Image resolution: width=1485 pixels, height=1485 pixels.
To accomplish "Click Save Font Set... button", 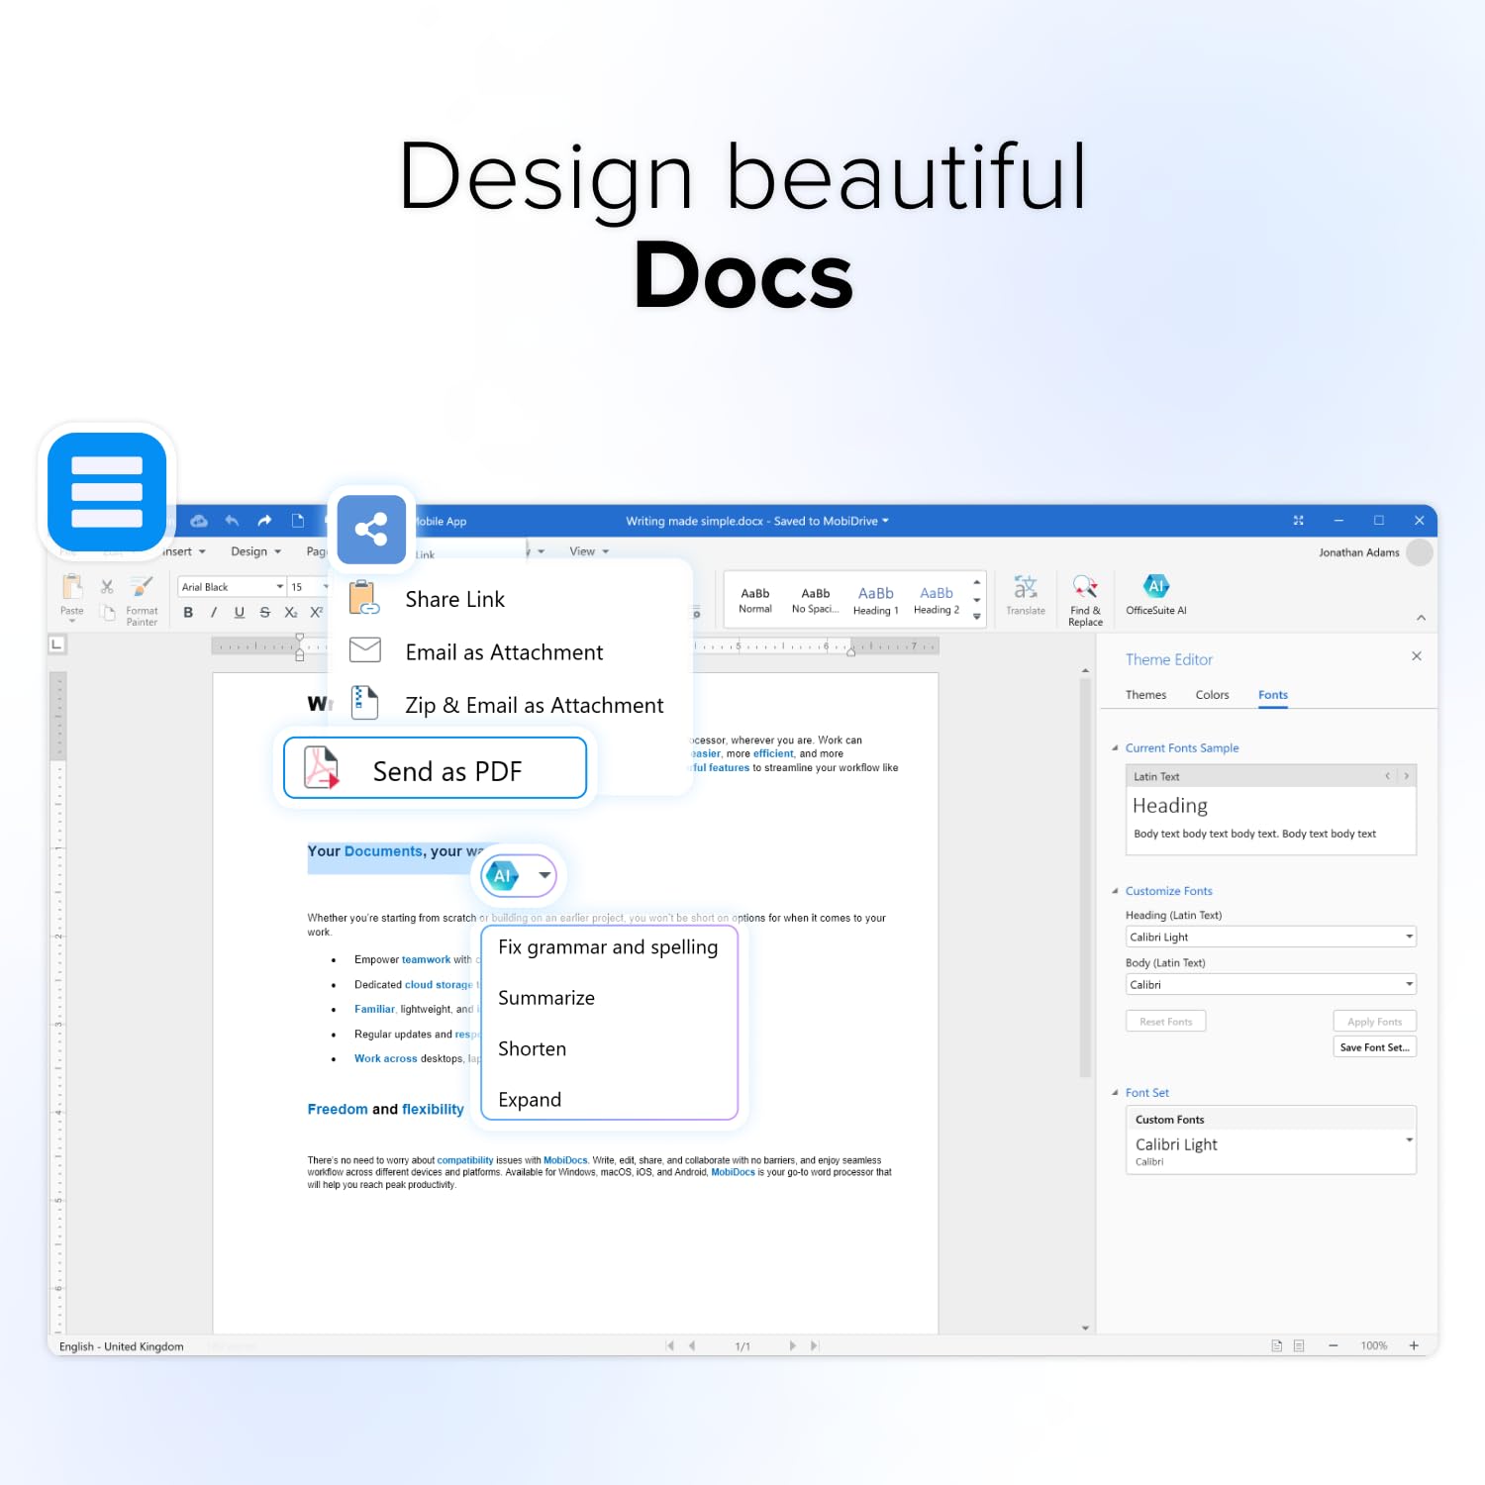I will click(x=1375, y=1047).
